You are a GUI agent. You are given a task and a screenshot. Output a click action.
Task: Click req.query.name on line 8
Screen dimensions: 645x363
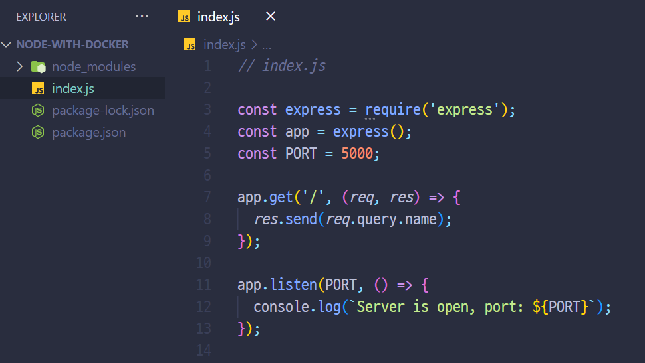[381, 219]
